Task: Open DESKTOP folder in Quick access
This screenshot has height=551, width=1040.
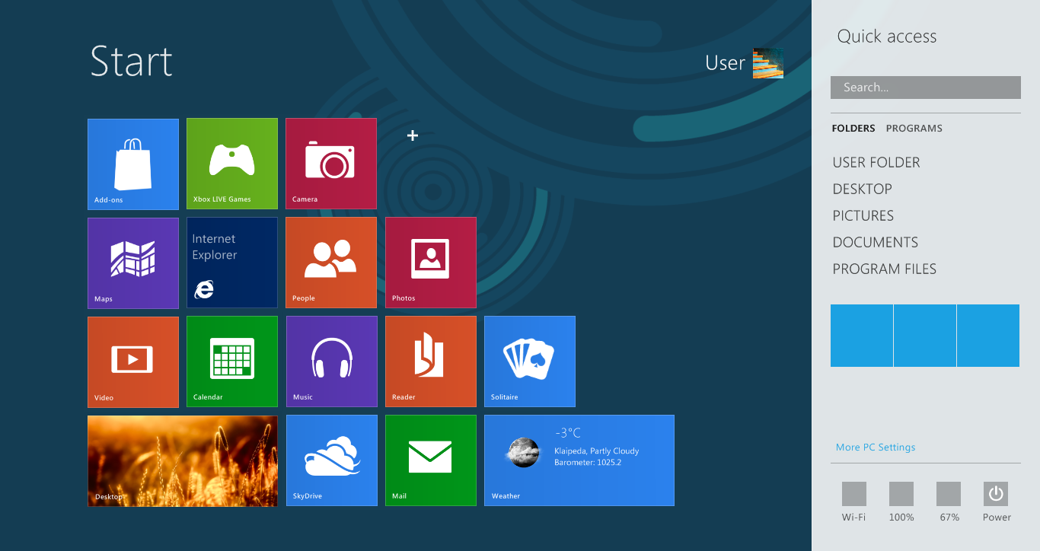Action: [x=863, y=189]
